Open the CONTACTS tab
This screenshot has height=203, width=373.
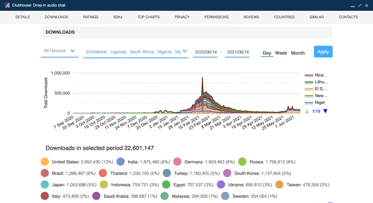click(348, 17)
